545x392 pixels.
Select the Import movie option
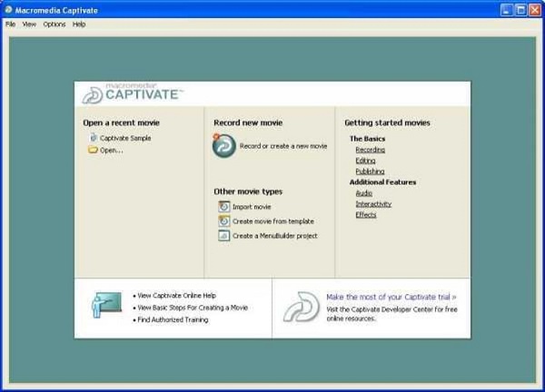252,207
